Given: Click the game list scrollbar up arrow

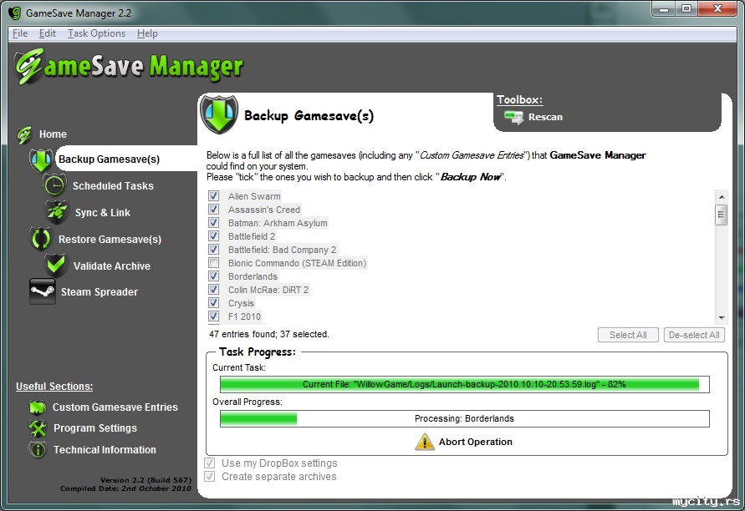Looking at the screenshot, I should pyautogui.click(x=722, y=196).
